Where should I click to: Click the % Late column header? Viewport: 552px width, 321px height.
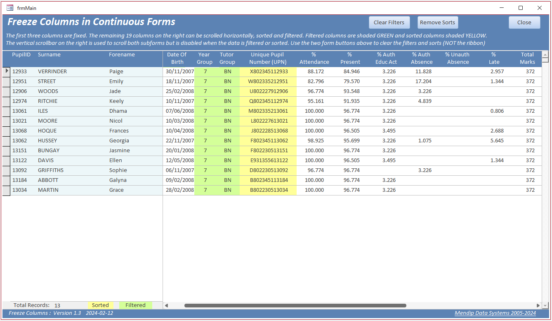[494, 58]
